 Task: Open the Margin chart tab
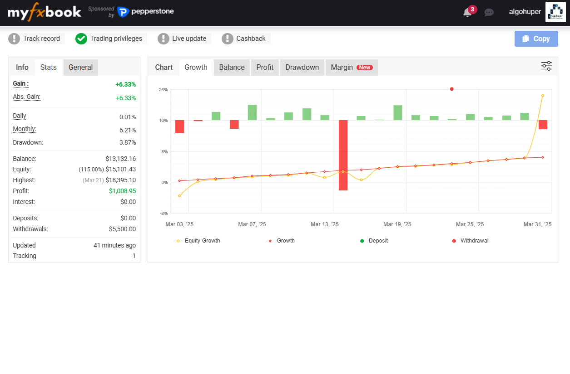tap(352, 67)
